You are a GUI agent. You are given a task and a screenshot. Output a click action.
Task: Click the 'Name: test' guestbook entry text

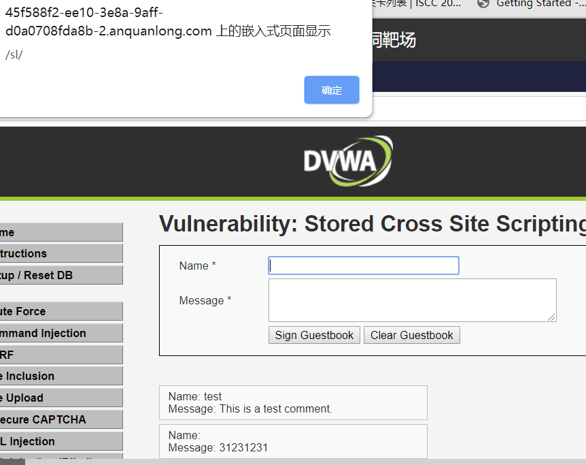(x=194, y=396)
